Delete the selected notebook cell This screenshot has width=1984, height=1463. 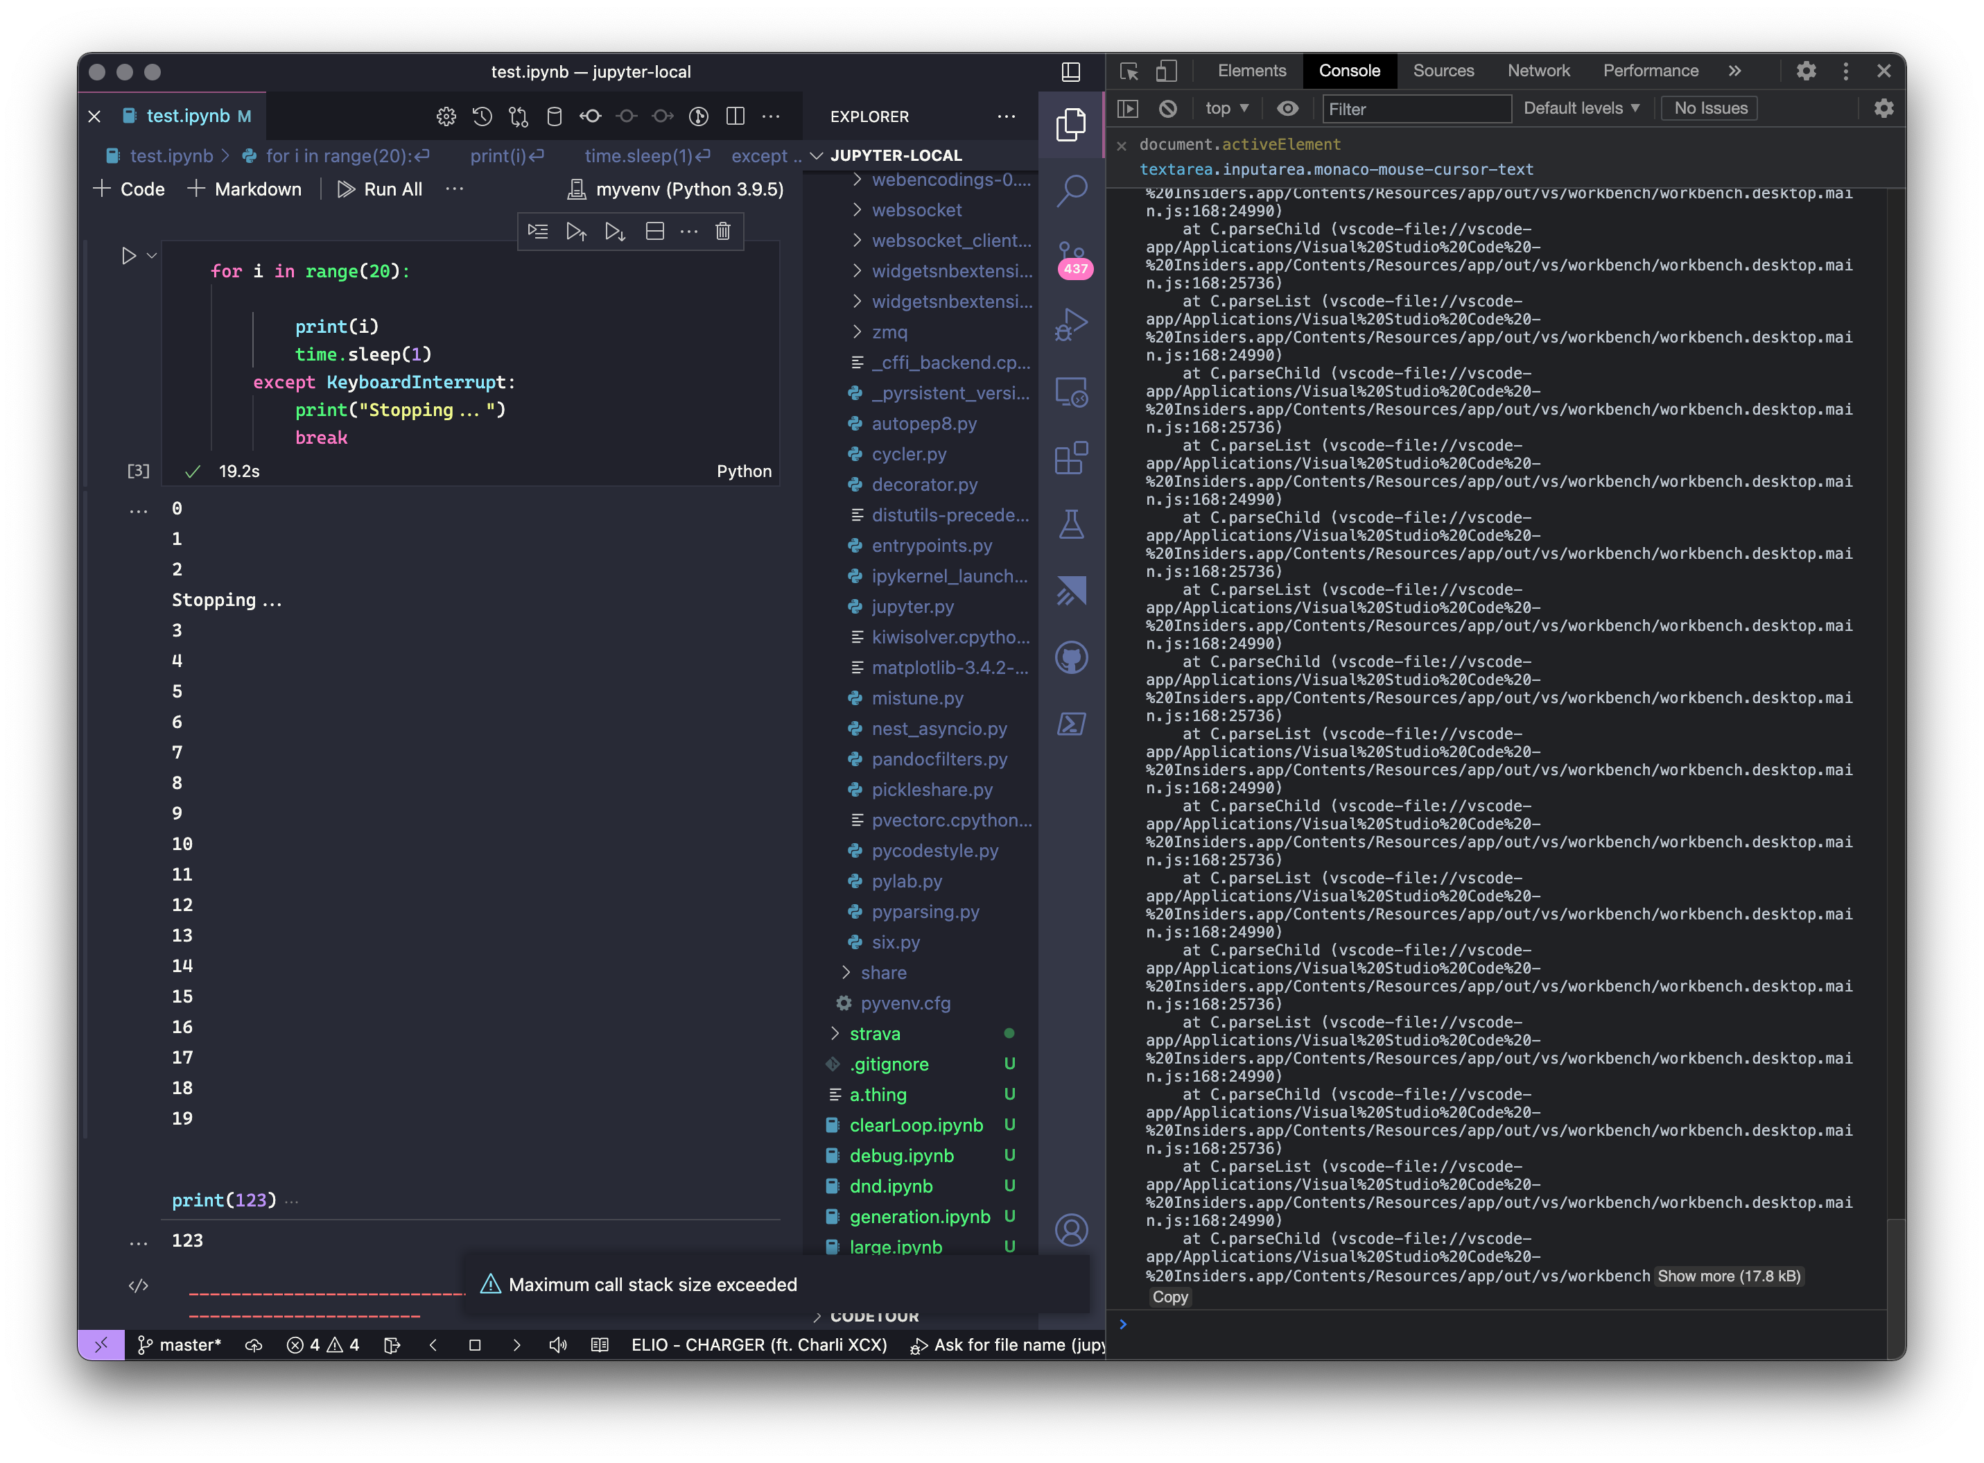pos(723,231)
